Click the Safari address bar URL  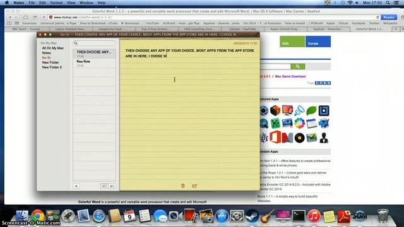pyautogui.click(x=83, y=17)
